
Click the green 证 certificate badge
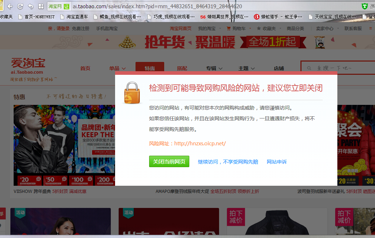(x=66, y=6)
